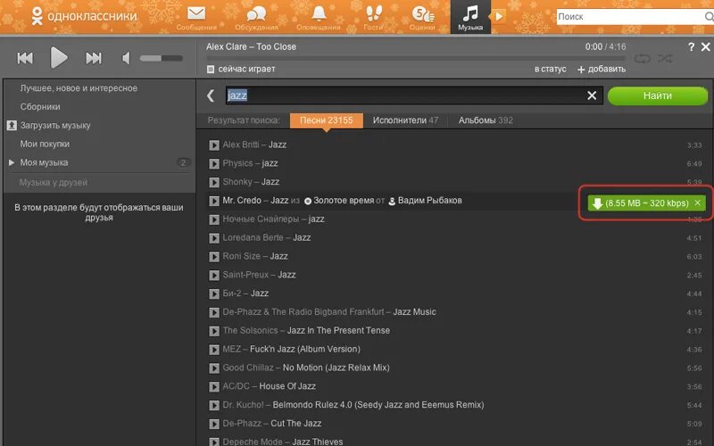Open player help question mark

coord(691,47)
